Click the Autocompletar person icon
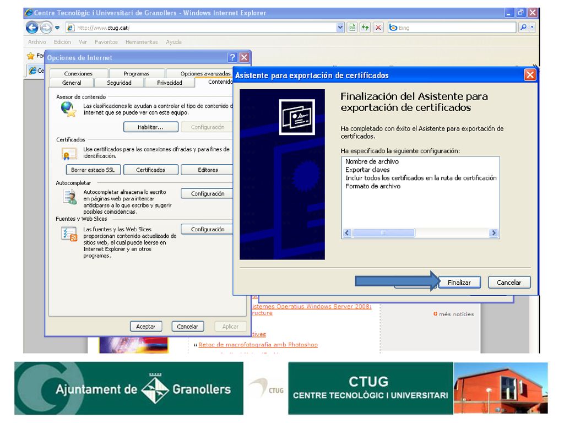 (70, 197)
